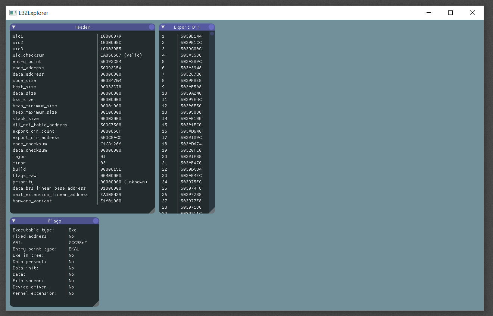493x316 pixels.
Task: Click the Kernel extension label
Action: pos(35,293)
